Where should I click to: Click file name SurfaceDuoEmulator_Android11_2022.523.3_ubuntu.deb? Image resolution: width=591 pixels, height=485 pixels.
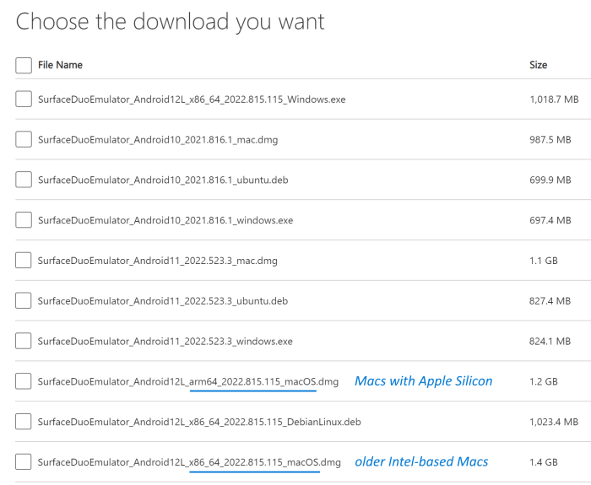(x=163, y=301)
